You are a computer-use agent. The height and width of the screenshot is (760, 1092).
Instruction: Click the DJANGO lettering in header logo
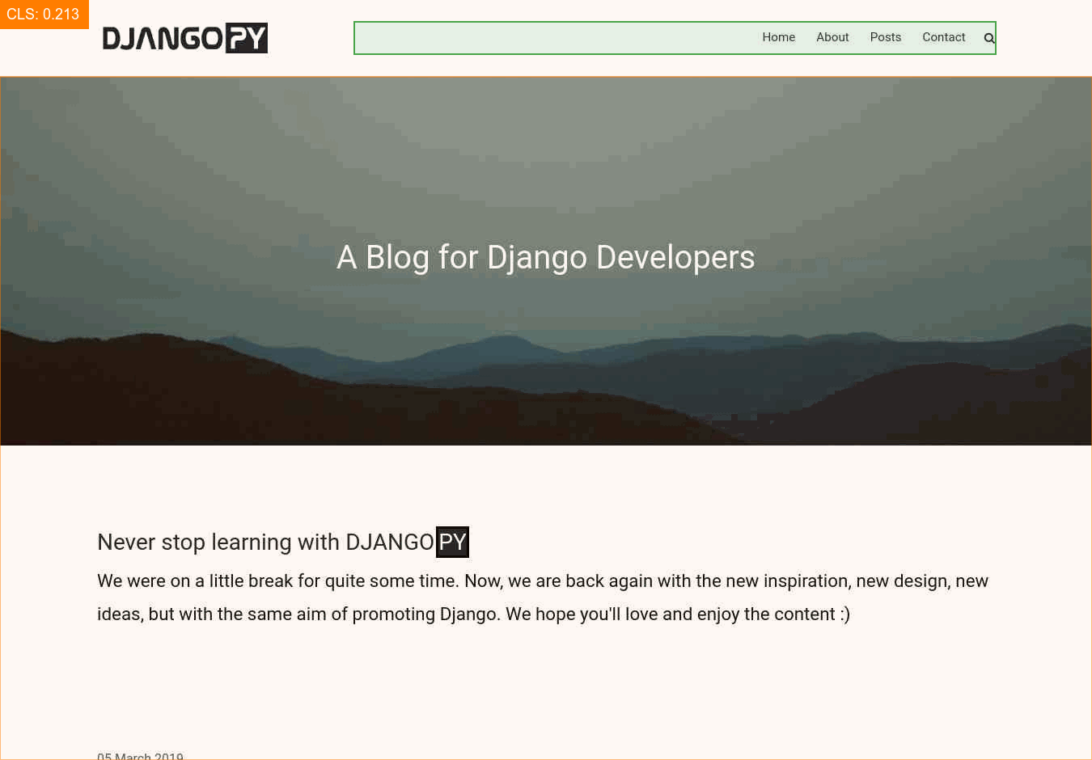(x=162, y=38)
